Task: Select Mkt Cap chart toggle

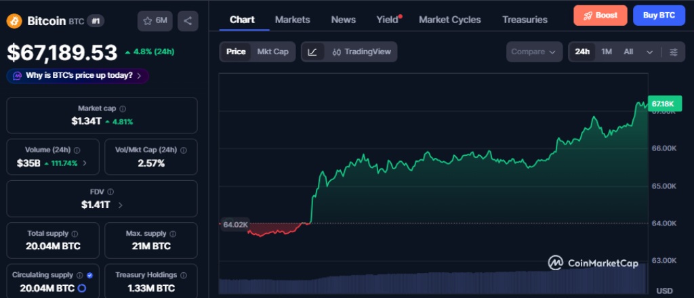Action: [x=272, y=51]
